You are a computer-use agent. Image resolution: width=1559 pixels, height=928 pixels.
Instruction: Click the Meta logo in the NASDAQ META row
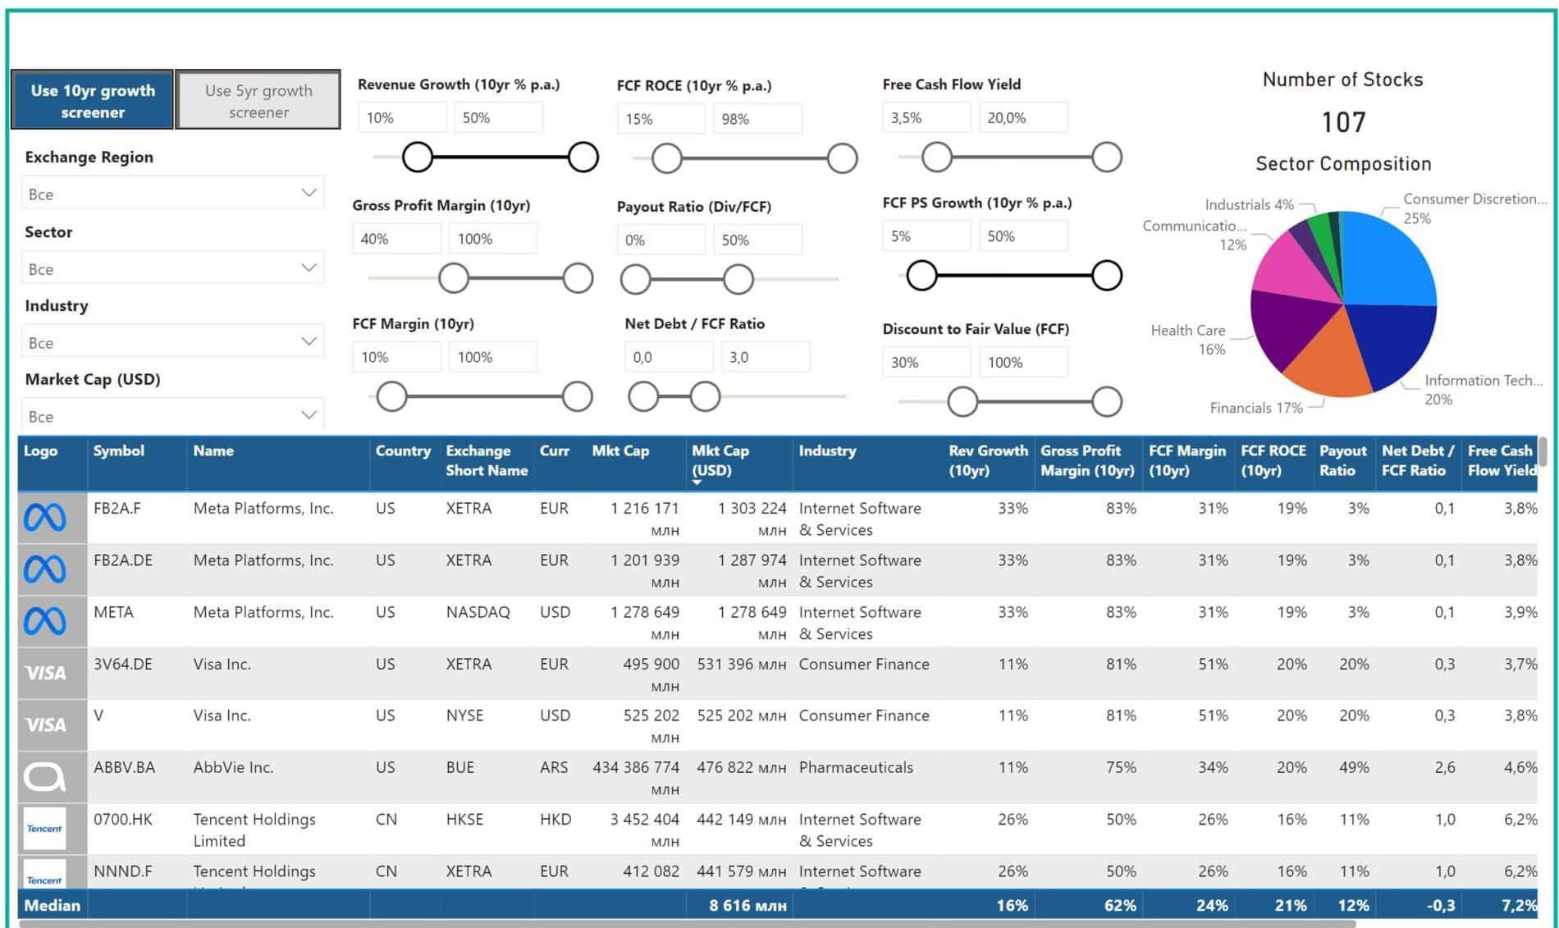(x=45, y=621)
